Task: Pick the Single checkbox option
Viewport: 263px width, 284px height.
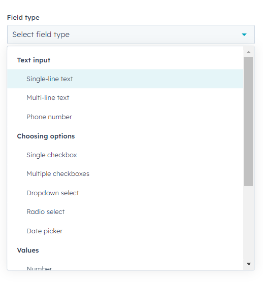Action: click(x=125, y=155)
